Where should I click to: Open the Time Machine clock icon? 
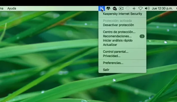128,8
